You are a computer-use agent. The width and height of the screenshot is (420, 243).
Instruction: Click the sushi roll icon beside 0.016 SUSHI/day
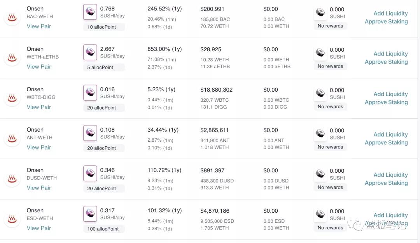(x=90, y=92)
